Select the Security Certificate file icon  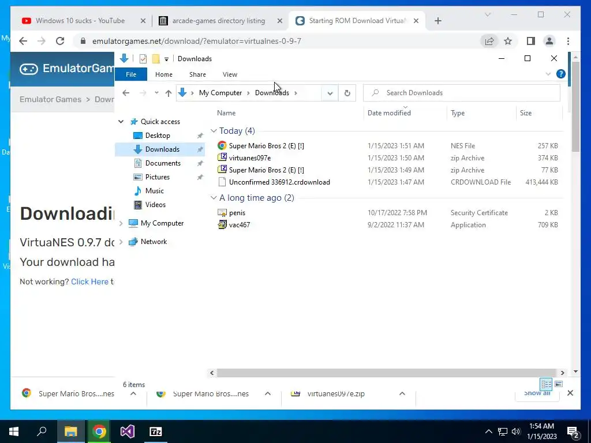222,213
